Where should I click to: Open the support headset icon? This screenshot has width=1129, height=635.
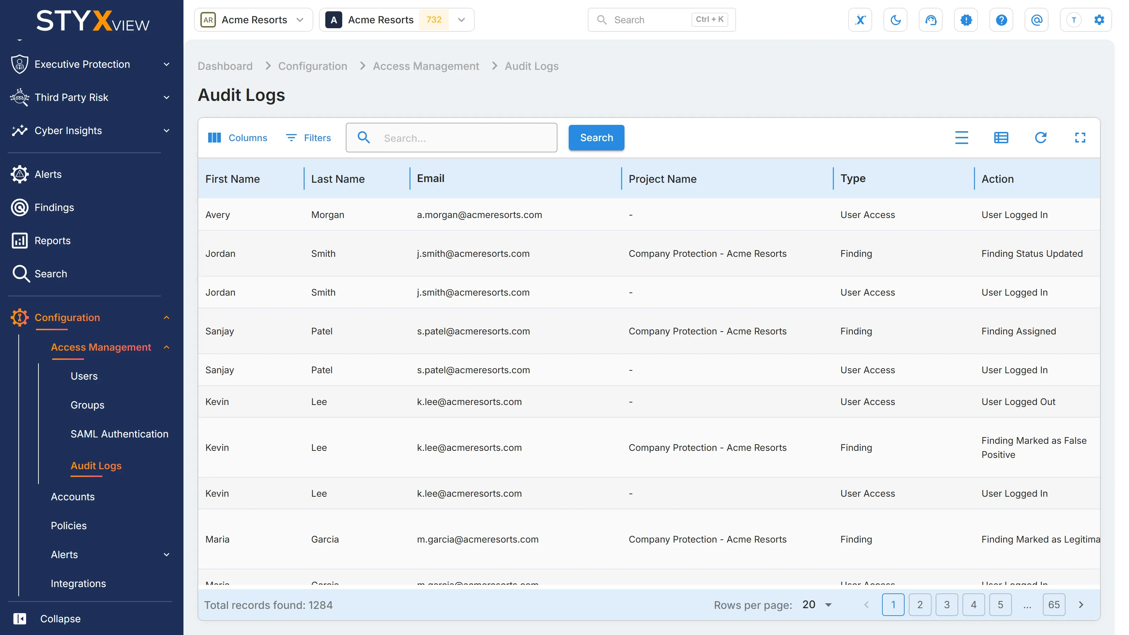(930, 20)
